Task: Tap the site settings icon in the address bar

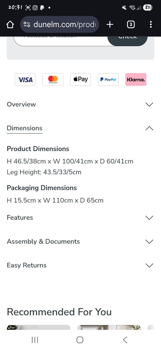Action: (x=27, y=25)
